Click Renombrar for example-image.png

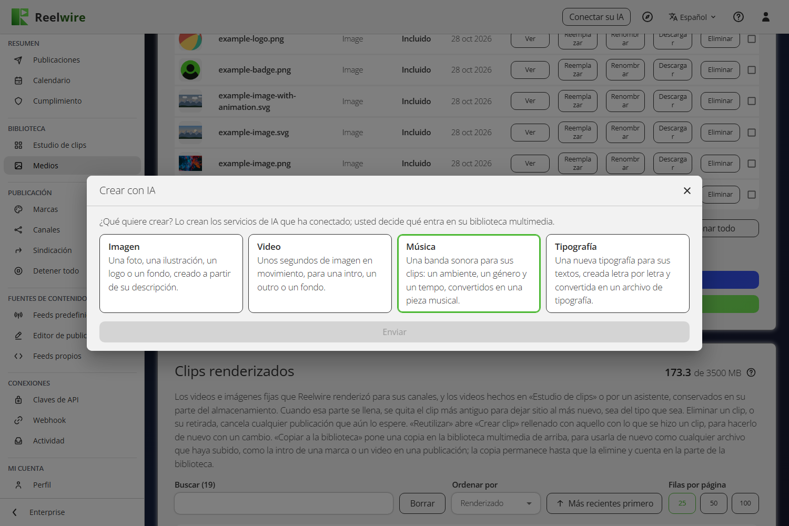pos(625,164)
